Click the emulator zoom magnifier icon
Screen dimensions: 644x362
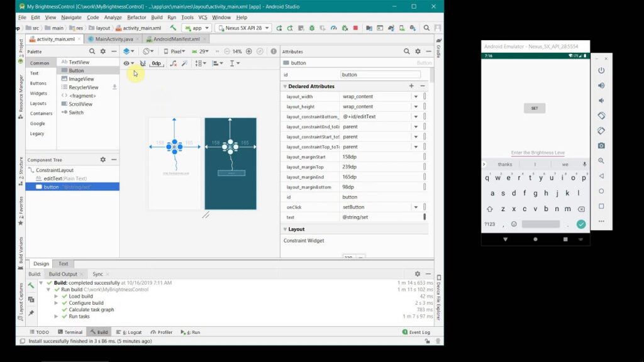click(x=601, y=161)
